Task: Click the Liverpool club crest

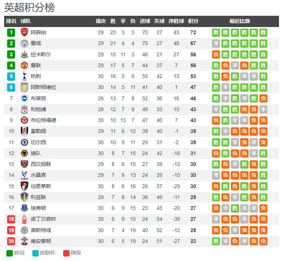Action: 24,109
